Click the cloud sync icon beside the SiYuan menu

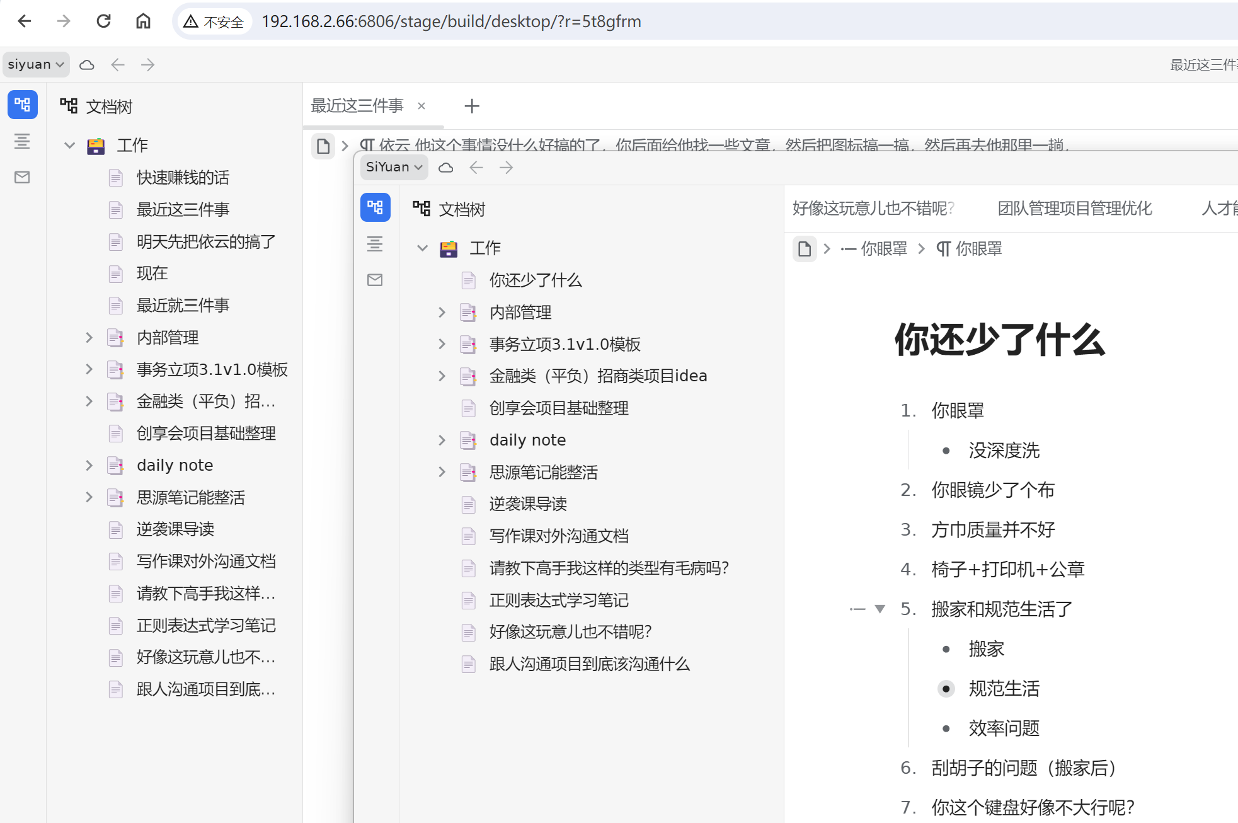[446, 167]
